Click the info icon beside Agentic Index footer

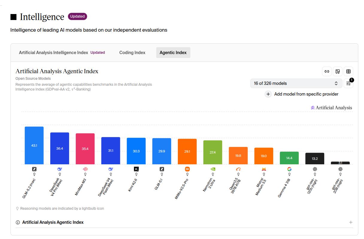tap(18, 223)
